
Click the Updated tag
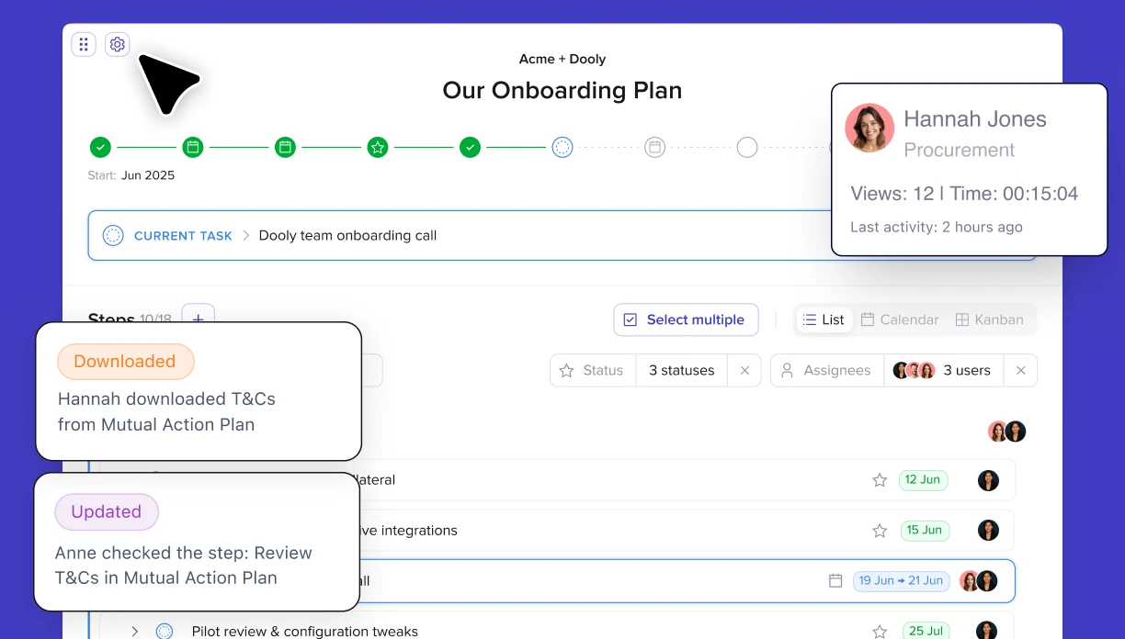107,512
